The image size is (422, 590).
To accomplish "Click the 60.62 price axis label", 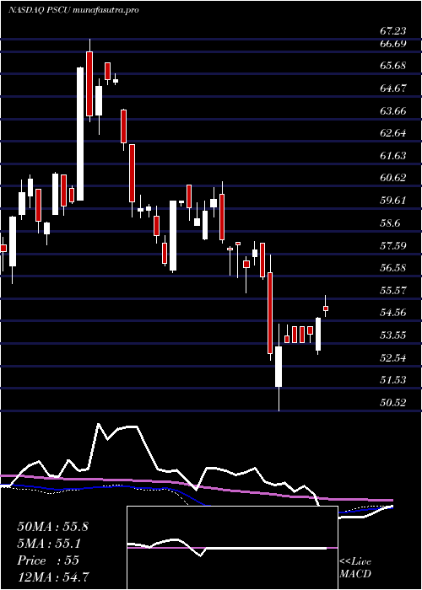I will tap(392, 178).
